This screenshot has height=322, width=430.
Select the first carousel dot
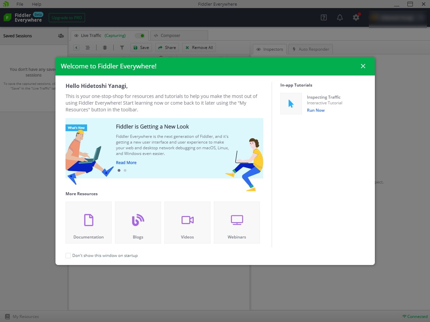point(119,170)
